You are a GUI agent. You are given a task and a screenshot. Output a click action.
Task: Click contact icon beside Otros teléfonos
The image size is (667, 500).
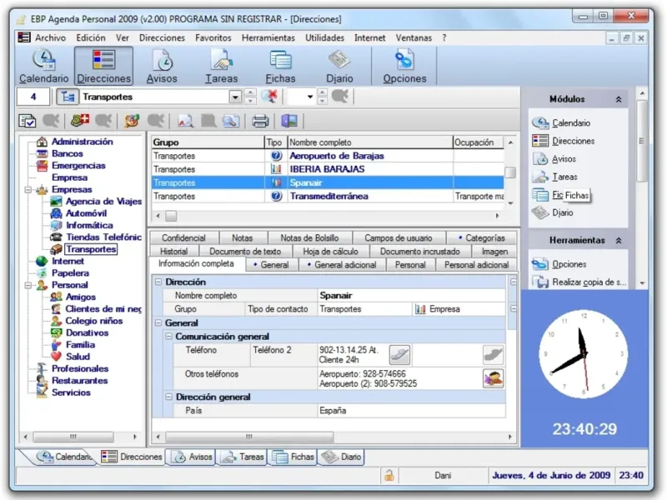[x=493, y=379]
